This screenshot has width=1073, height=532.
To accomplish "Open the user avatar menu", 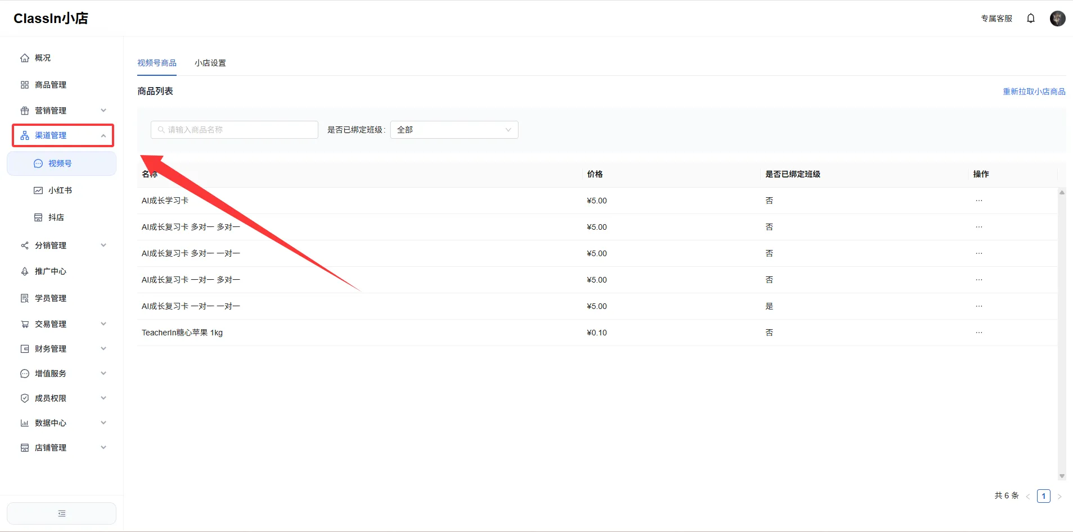I will pos(1058,19).
